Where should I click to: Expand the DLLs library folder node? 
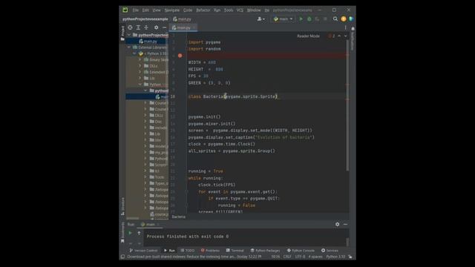pos(140,66)
